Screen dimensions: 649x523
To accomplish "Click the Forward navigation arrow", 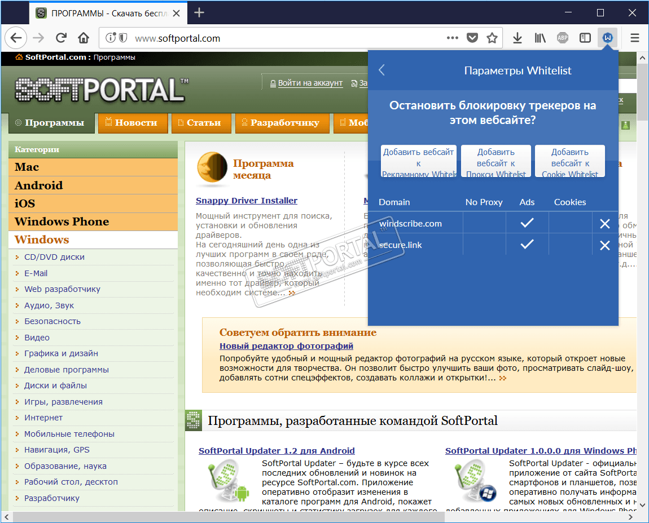I will coord(38,38).
